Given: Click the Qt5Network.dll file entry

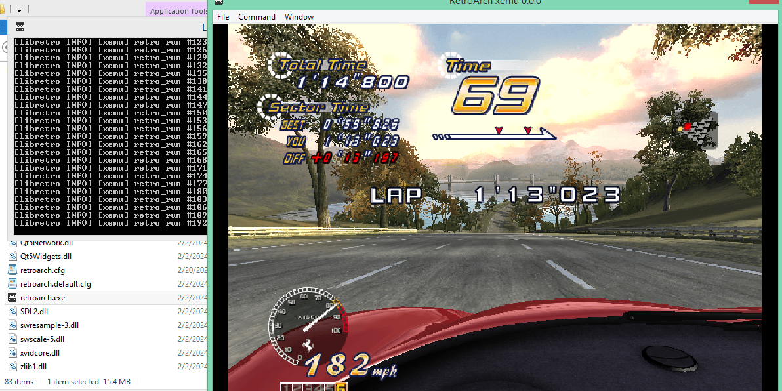Looking at the screenshot, I should point(46,243).
